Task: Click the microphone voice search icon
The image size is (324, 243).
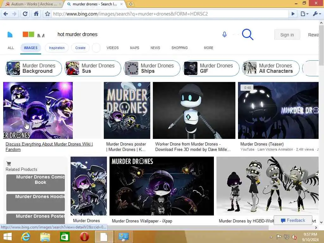Action: coord(224,34)
